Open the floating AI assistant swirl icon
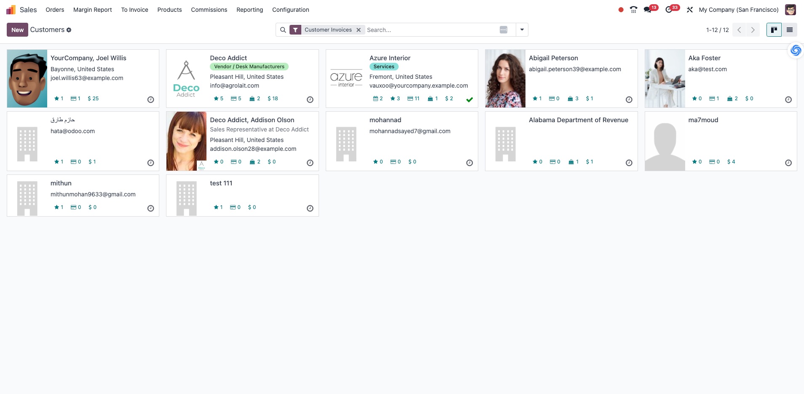Screen dimensions: 804x394 click(796, 51)
